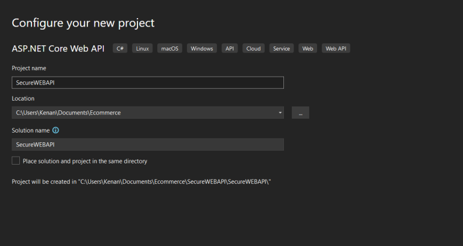This screenshot has width=463, height=246.
Task: Toggle 'Place solution and project in same directory' checkbox
Action: 16,161
